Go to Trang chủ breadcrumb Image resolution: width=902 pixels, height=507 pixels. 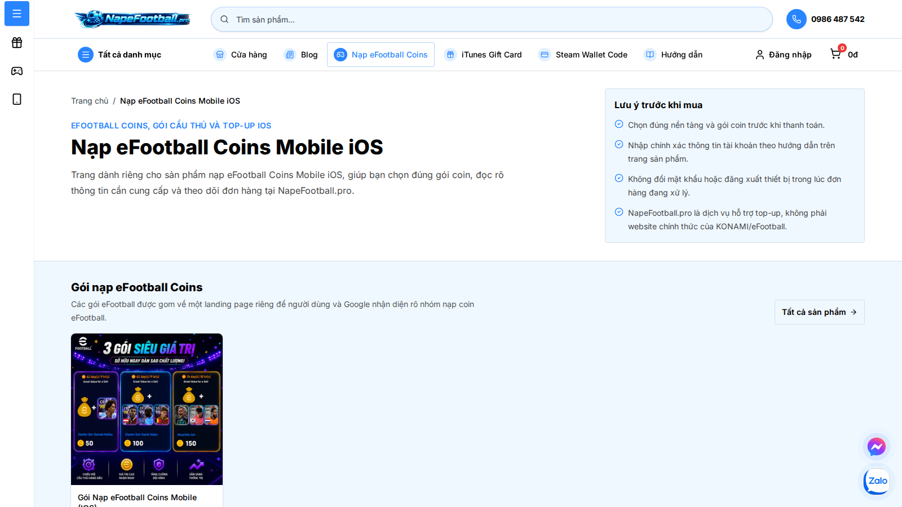(x=90, y=101)
